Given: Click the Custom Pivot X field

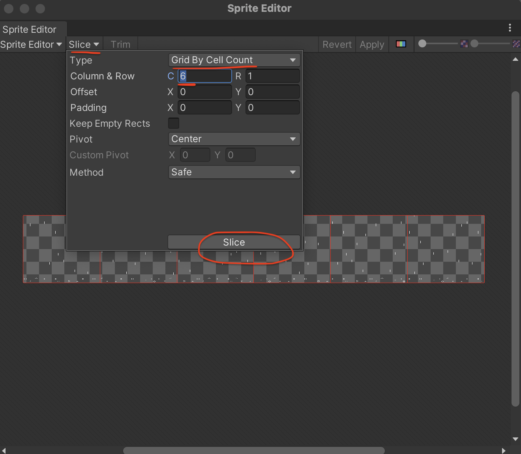Looking at the screenshot, I should coord(195,155).
